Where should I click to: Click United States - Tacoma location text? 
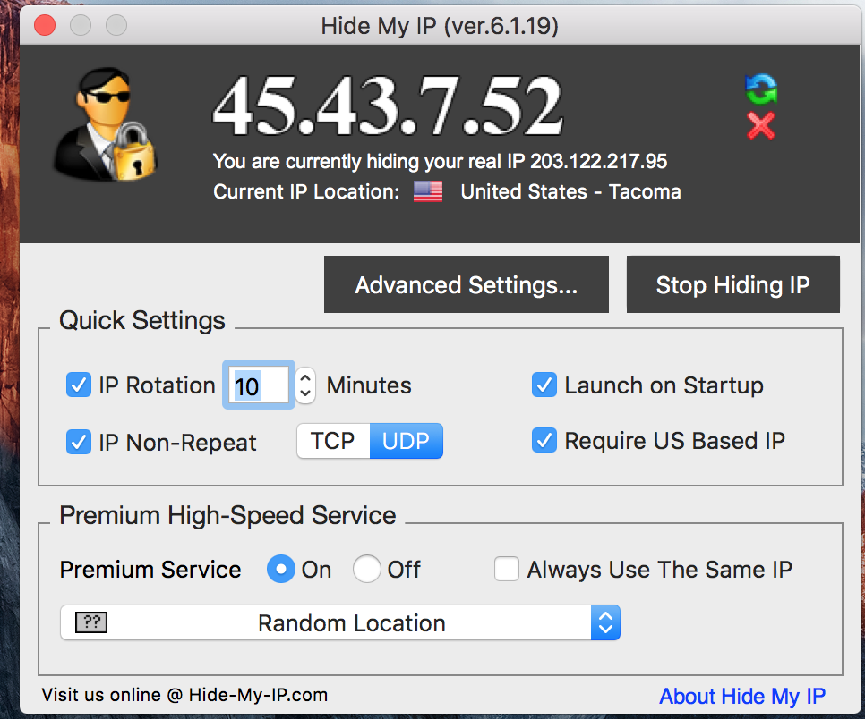[x=571, y=191]
